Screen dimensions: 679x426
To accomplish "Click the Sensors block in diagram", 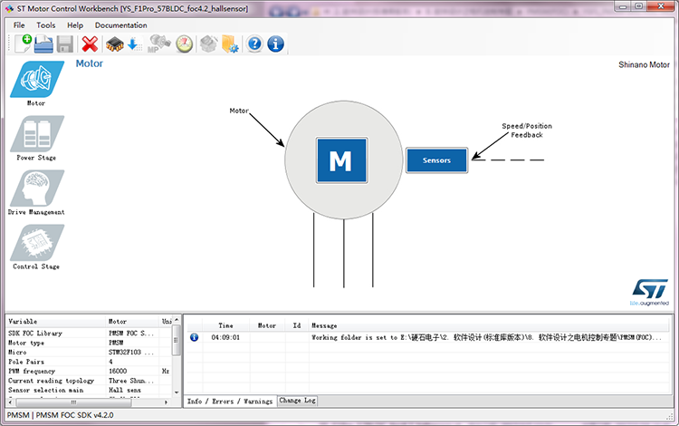I will tap(436, 160).
